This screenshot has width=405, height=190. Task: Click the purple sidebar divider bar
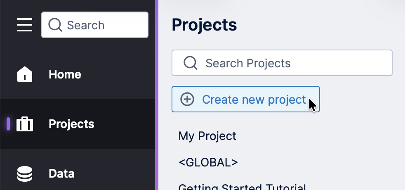157,95
